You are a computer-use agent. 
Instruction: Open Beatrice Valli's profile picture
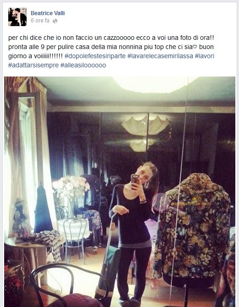17,17
